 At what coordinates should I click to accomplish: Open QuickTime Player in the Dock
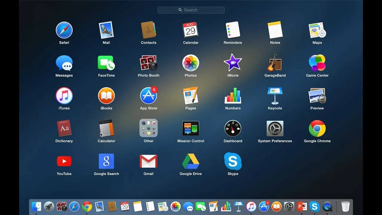[327, 206]
